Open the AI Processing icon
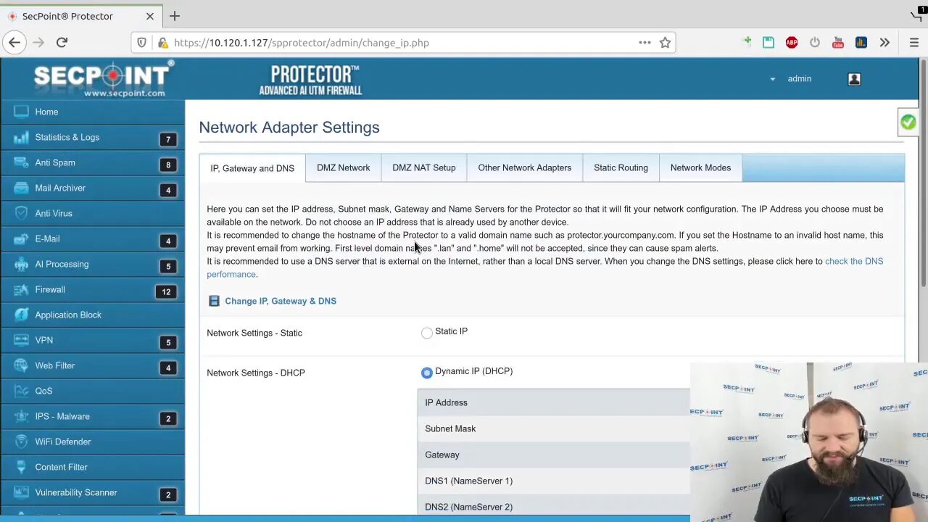 tap(21, 264)
